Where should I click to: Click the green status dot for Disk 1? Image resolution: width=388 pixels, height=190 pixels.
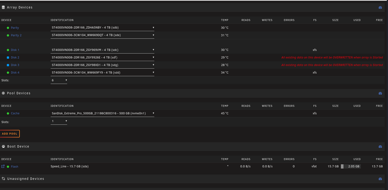8,50
